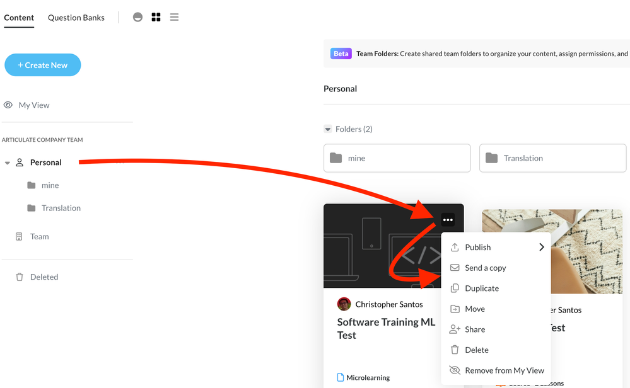This screenshot has height=388, width=630.
Task: Click the Beta badge in banner
Action: pos(341,54)
